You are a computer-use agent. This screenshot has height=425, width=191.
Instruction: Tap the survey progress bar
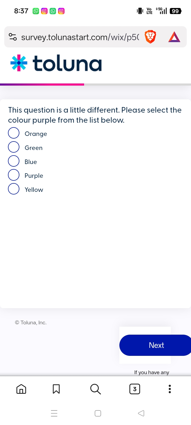[95, 85]
